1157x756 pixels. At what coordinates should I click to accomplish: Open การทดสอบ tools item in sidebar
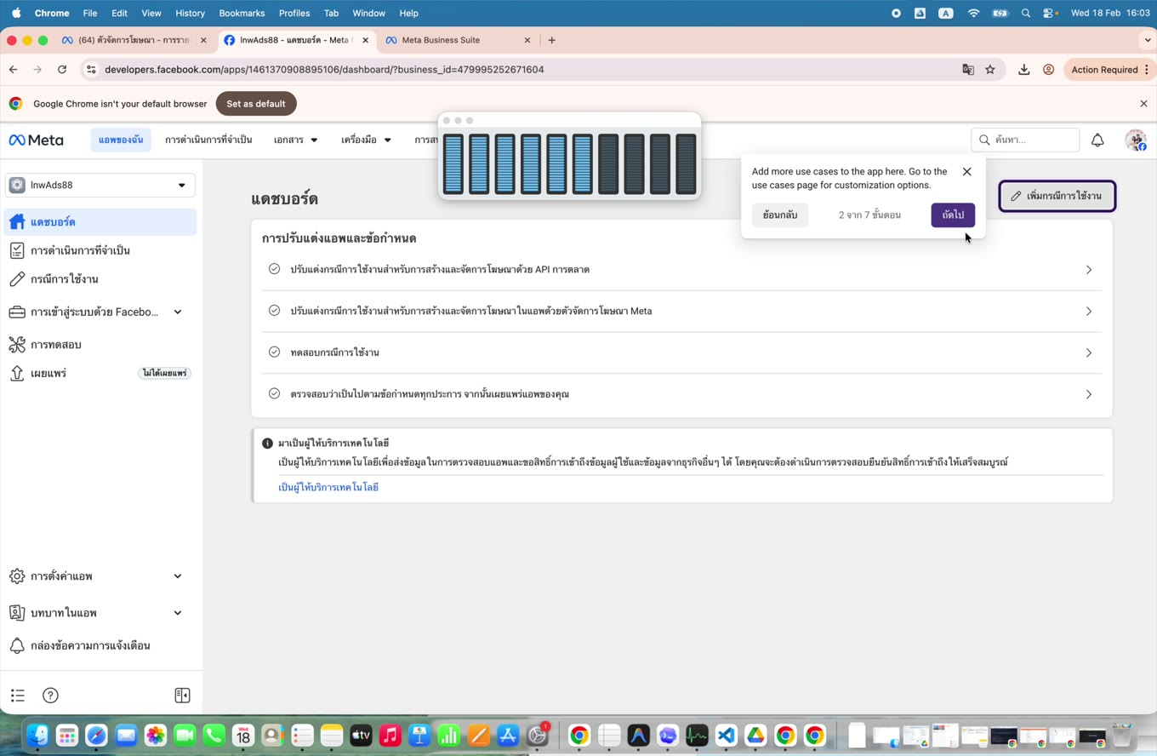click(x=100, y=345)
